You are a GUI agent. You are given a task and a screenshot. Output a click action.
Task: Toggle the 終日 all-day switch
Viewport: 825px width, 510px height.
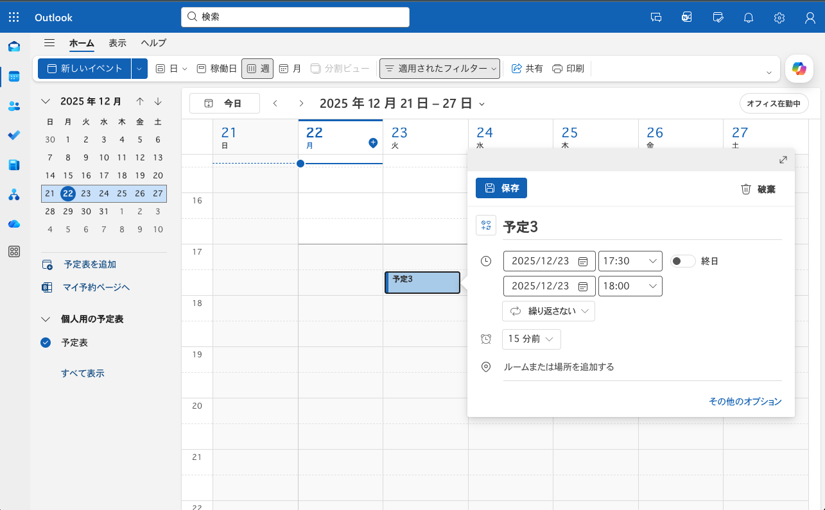(x=682, y=260)
